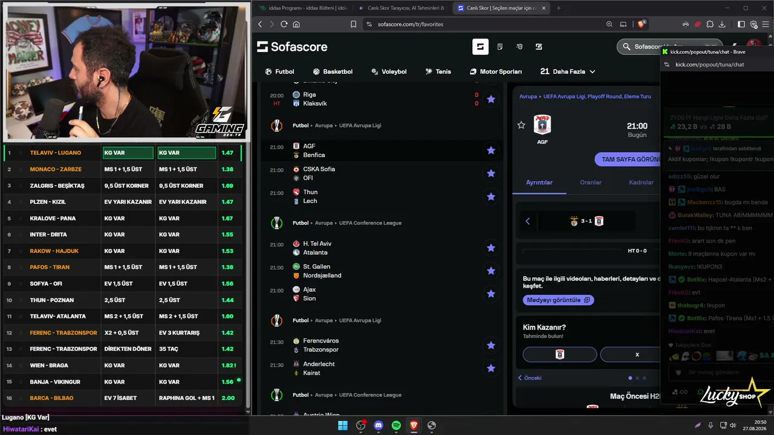
Task: Toggle favorite star beside AGF team logo
Action: pyautogui.click(x=521, y=125)
